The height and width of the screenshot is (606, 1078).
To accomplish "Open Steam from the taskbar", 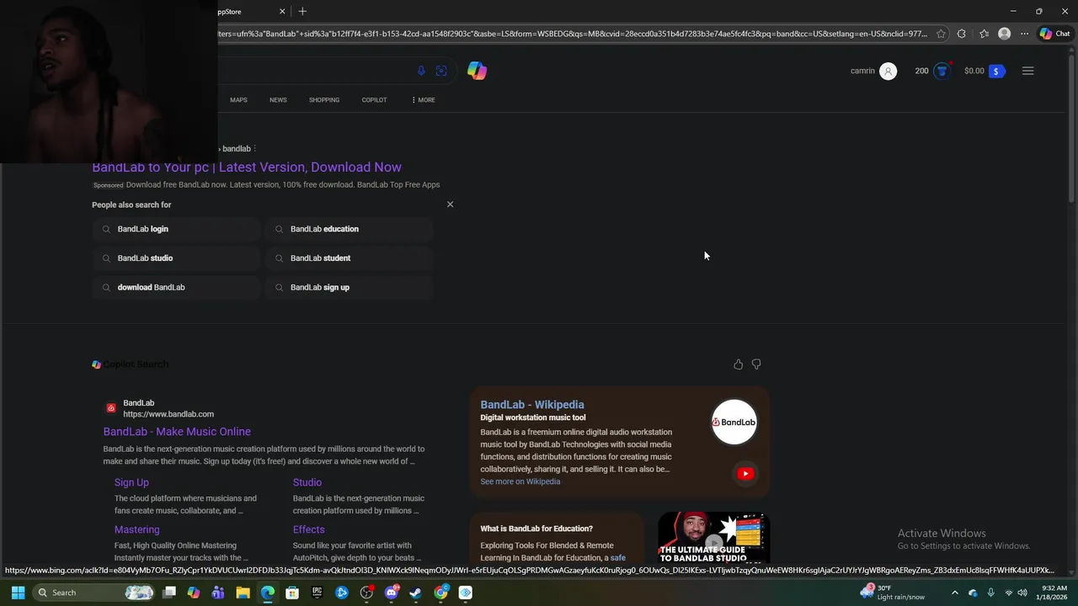I will (x=415, y=593).
